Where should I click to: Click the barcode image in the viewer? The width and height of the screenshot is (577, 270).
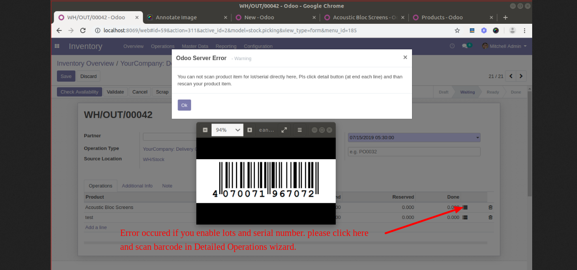[266, 181]
